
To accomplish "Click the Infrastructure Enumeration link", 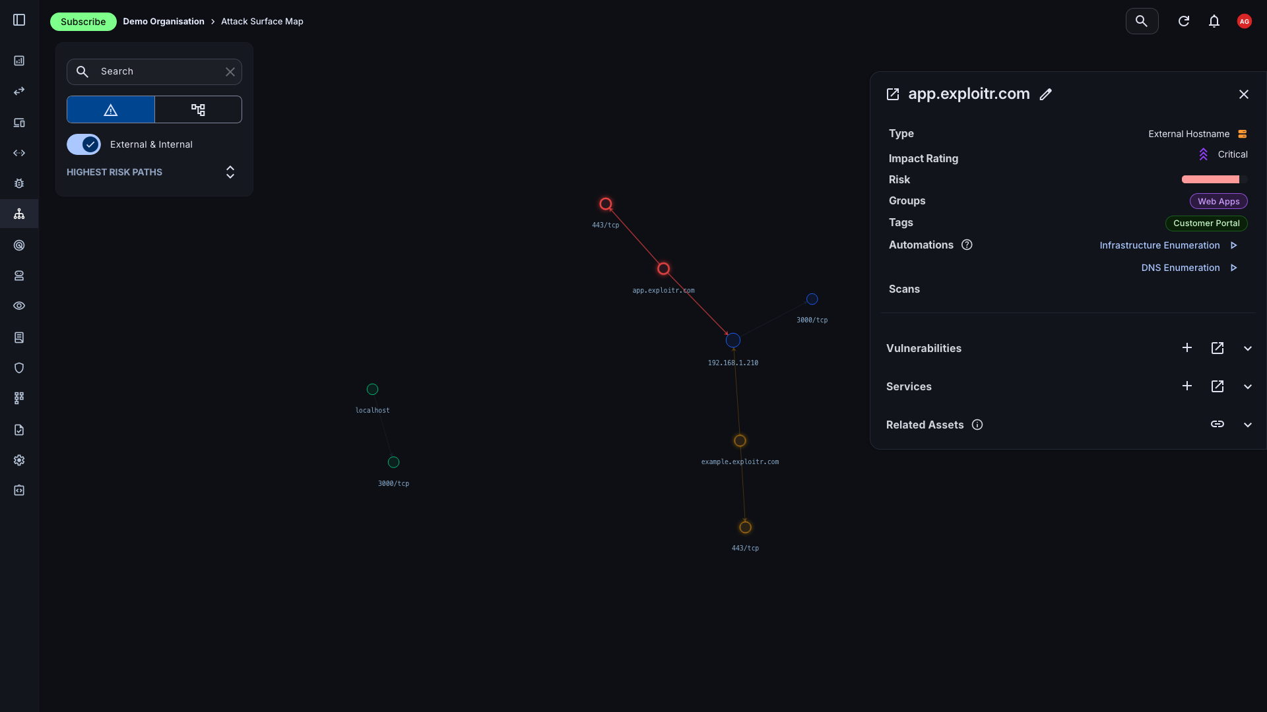I will tap(1159, 245).
